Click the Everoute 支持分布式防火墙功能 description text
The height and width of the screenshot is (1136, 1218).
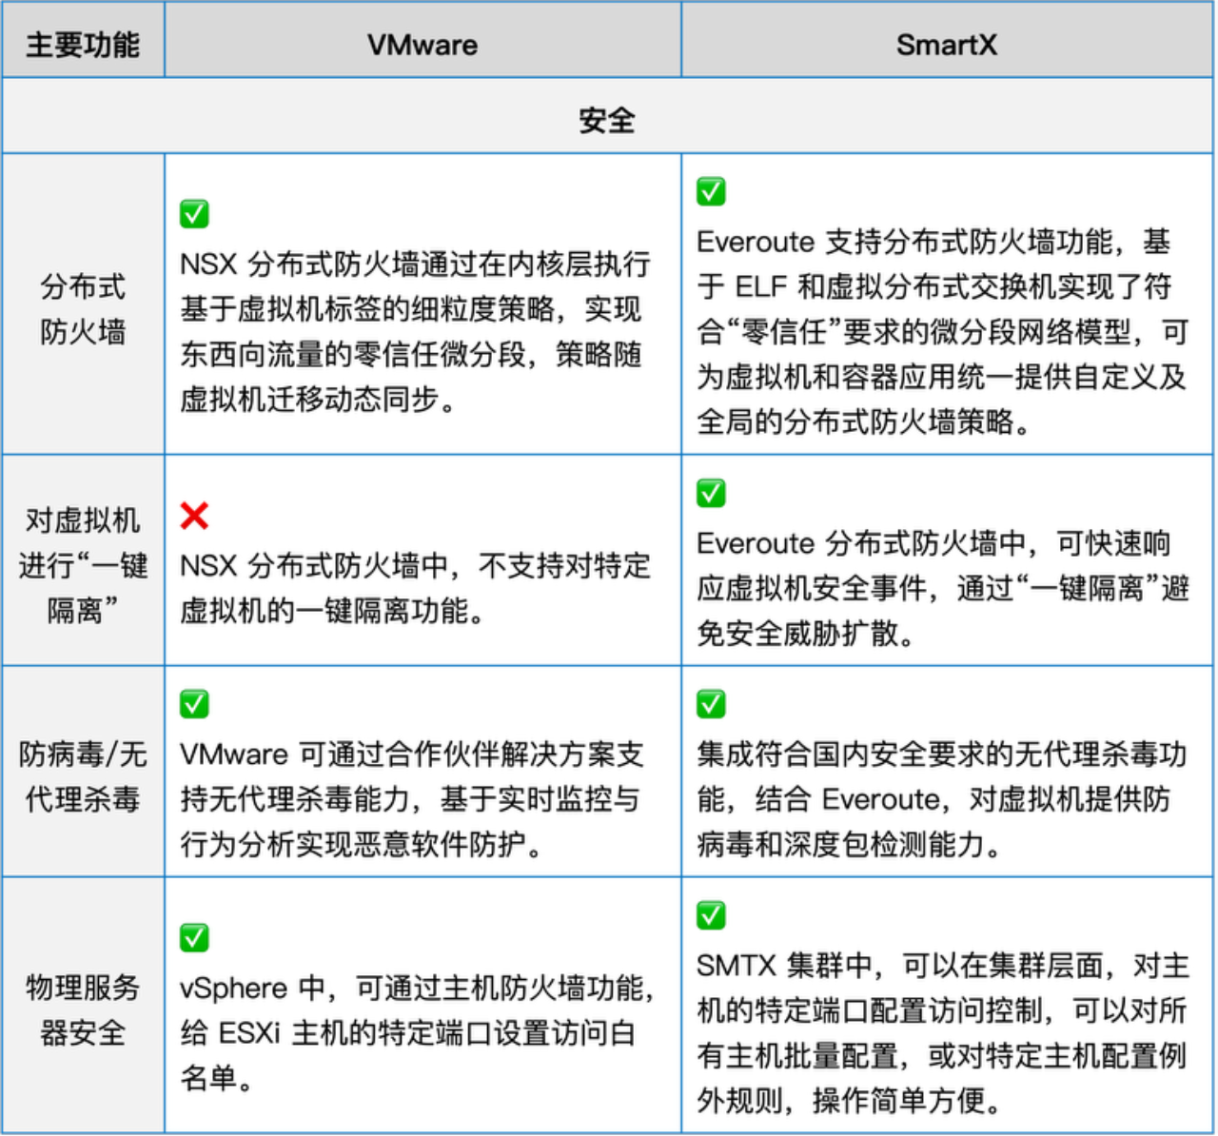click(x=942, y=331)
